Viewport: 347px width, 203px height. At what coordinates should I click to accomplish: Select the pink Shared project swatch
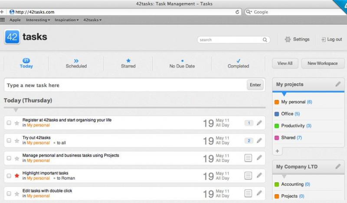pyautogui.click(x=277, y=138)
